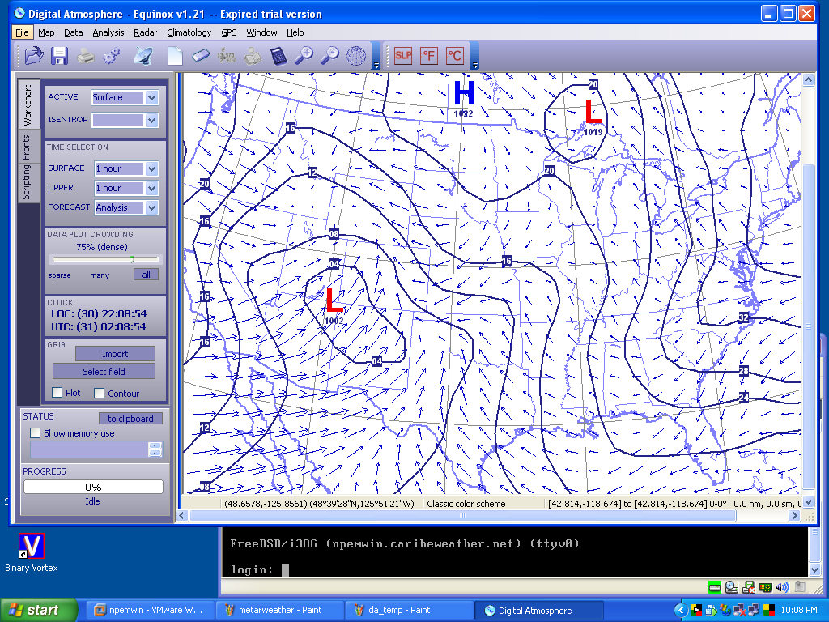Open the Analysis menu
Image resolution: width=829 pixels, height=622 pixels.
click(x=108, y=32)
